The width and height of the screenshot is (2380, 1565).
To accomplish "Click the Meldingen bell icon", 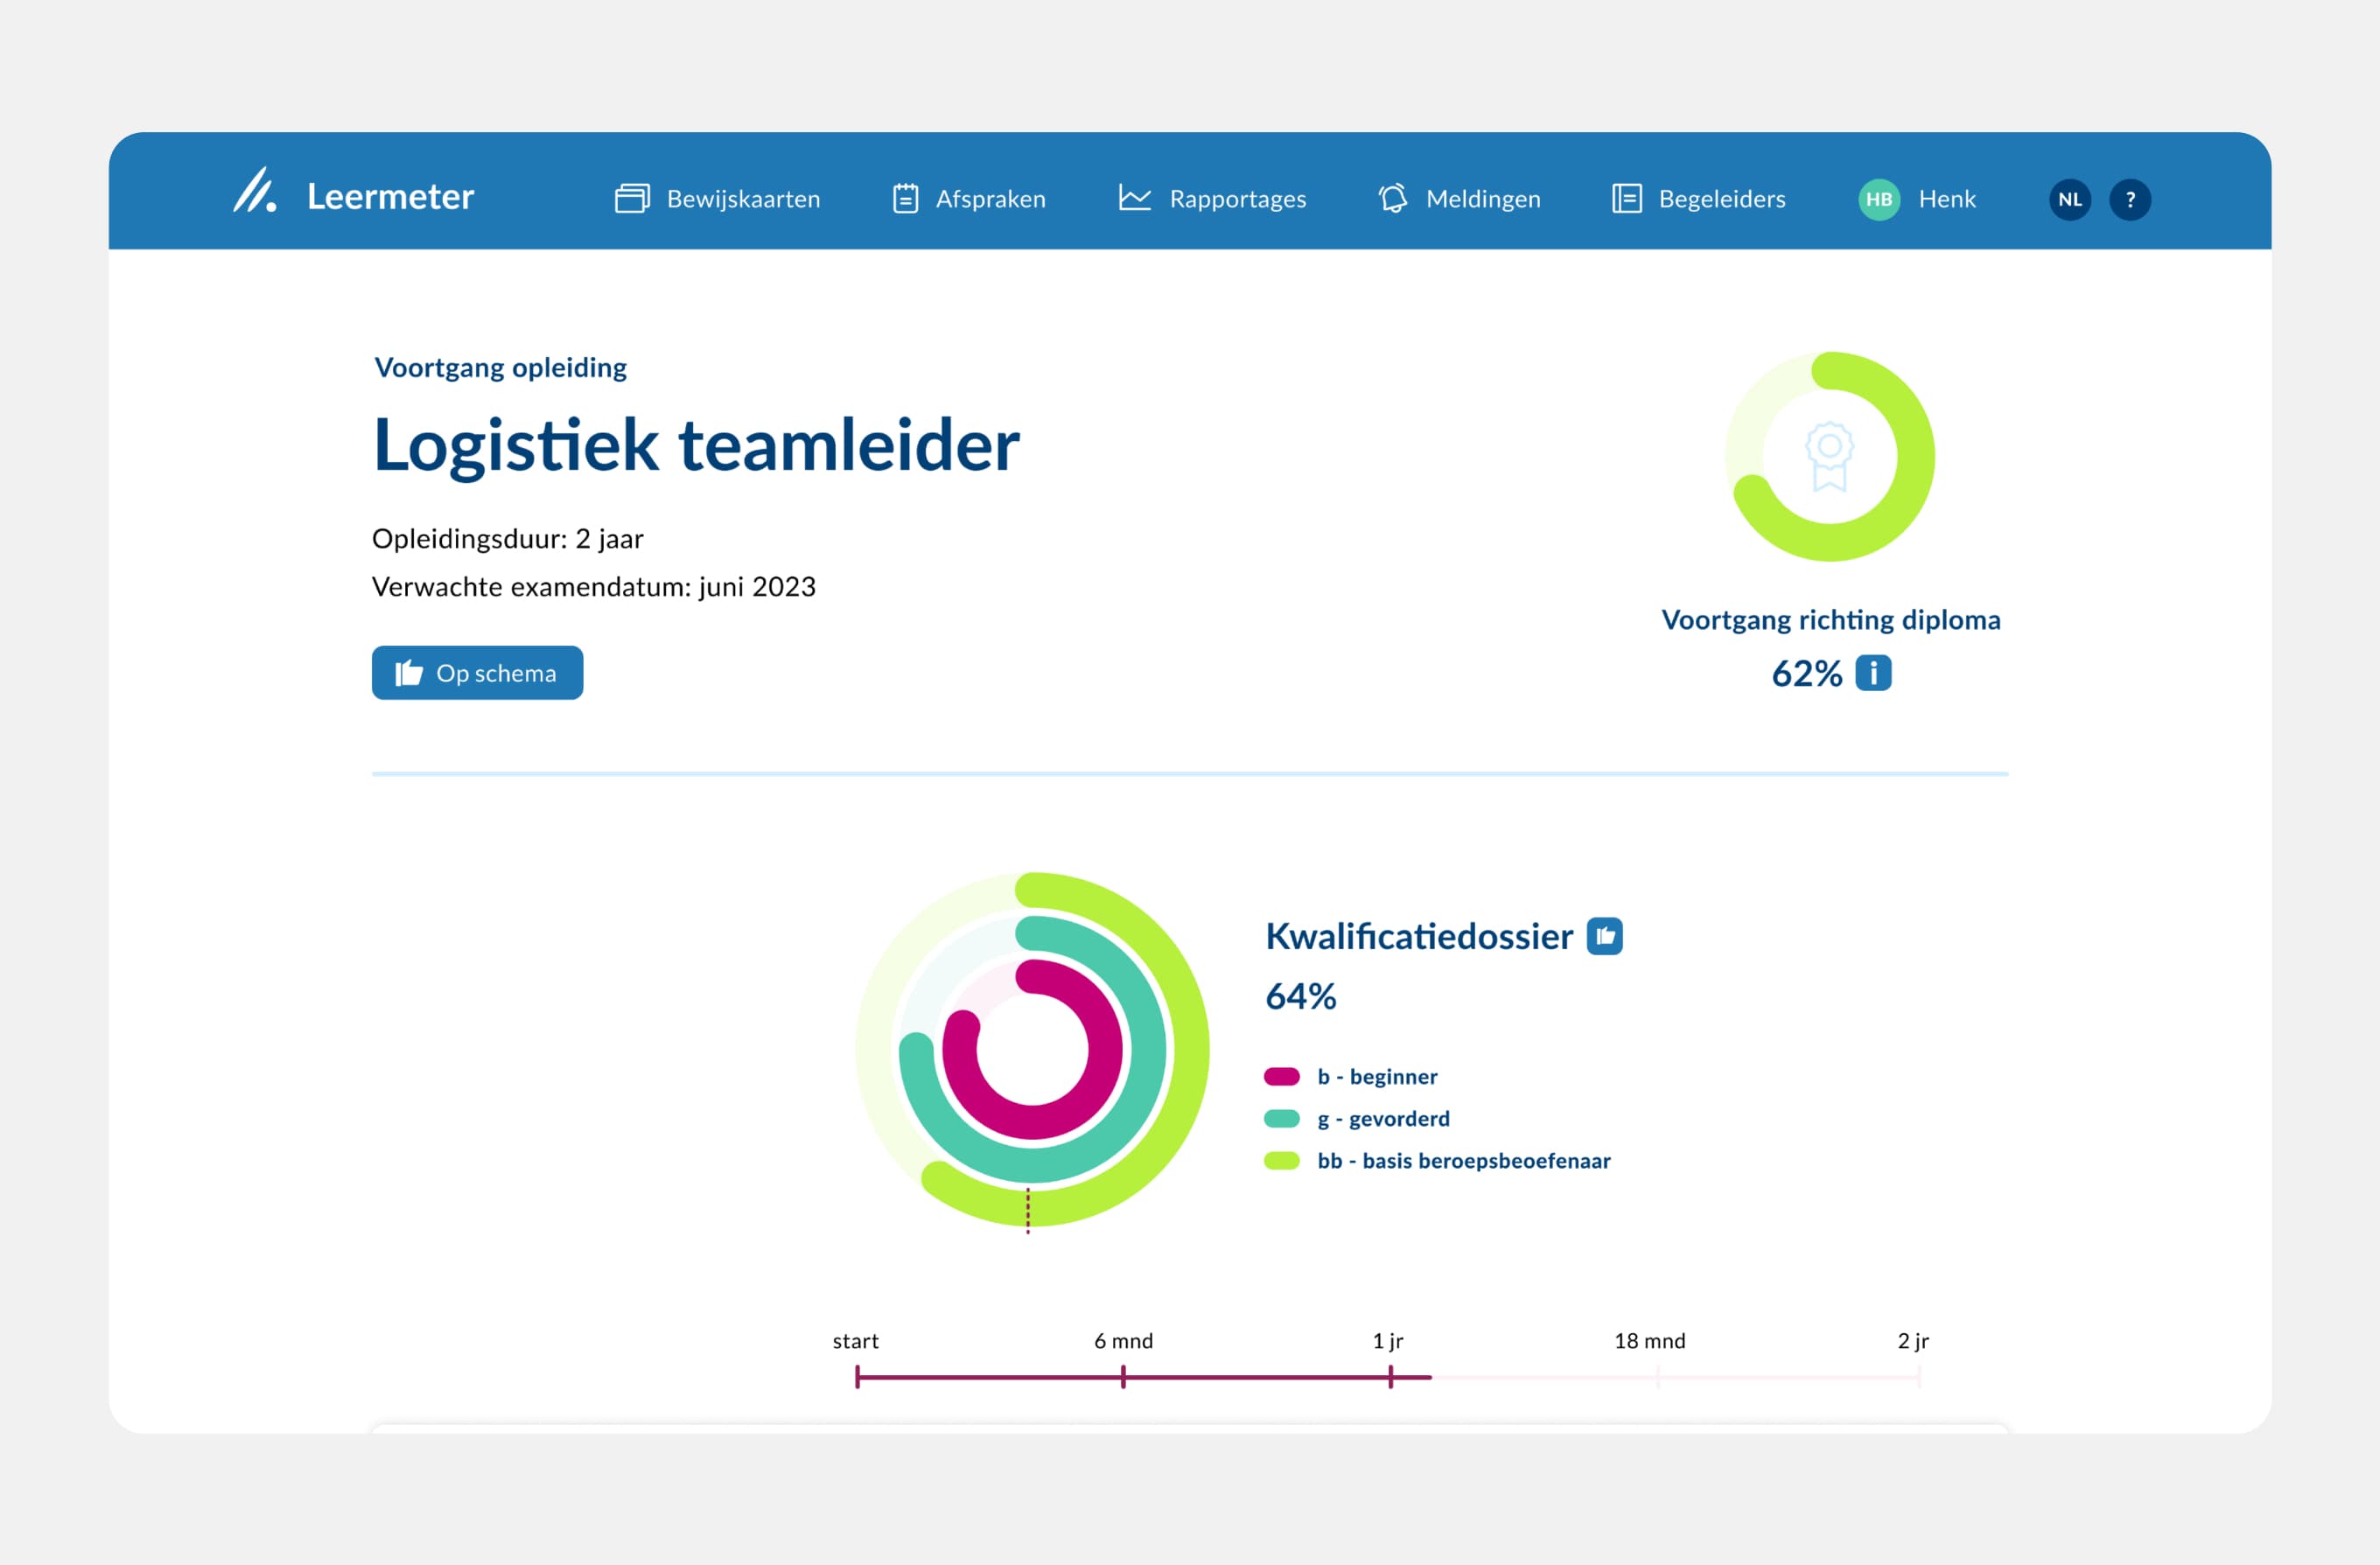I will tap(1392, 198).
